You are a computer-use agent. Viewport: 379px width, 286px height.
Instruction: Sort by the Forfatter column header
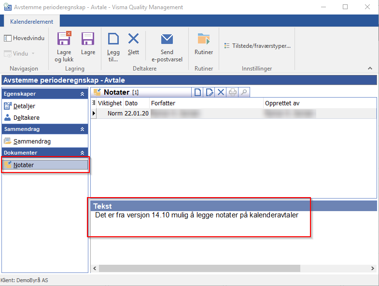[x=206, y=103]
